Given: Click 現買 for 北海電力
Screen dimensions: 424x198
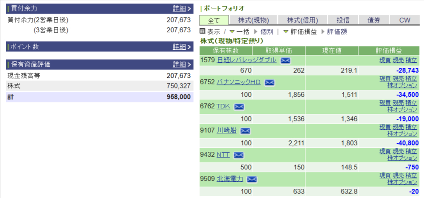Looking at the screenshot, I should click(385, 176).
